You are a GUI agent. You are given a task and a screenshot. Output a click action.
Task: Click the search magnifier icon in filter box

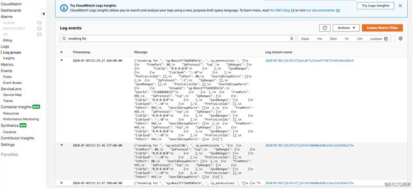[64, 39]
